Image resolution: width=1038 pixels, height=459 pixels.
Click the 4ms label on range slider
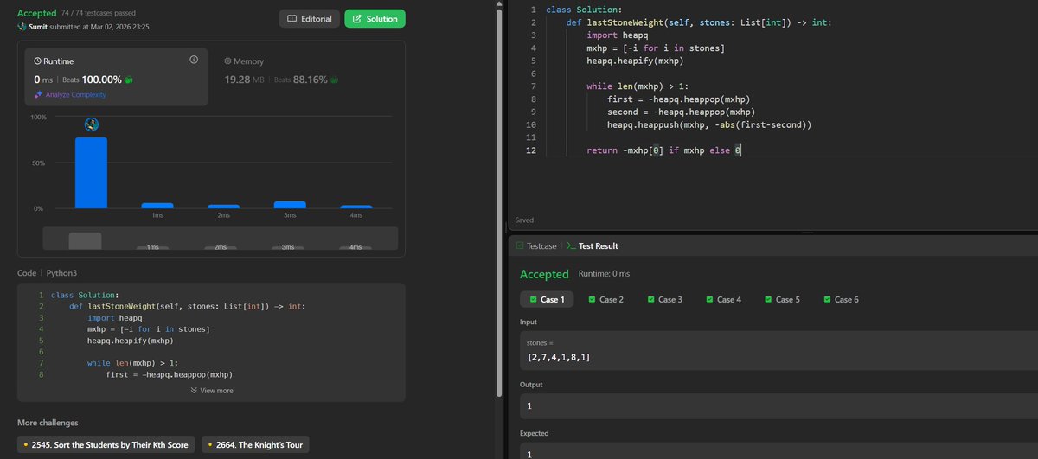click(x=356, y=247)
